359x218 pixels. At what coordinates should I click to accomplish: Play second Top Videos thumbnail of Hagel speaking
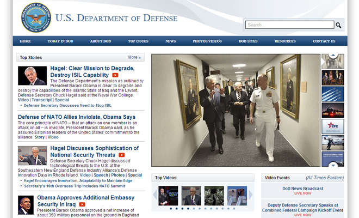pyautogui.click(x=191, y=196)
